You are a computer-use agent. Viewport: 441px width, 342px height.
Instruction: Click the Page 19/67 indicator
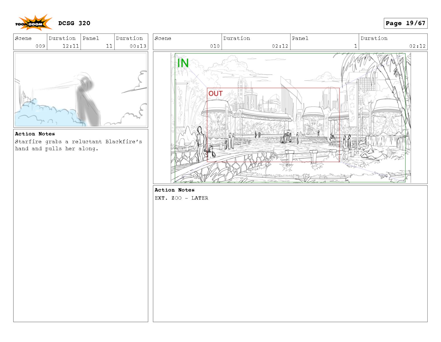405,23
